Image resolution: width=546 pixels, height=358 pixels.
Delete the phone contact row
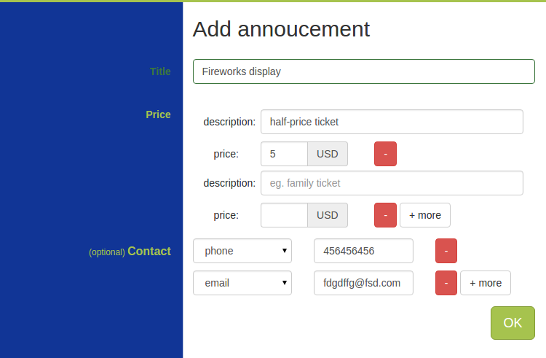point(446,251)
